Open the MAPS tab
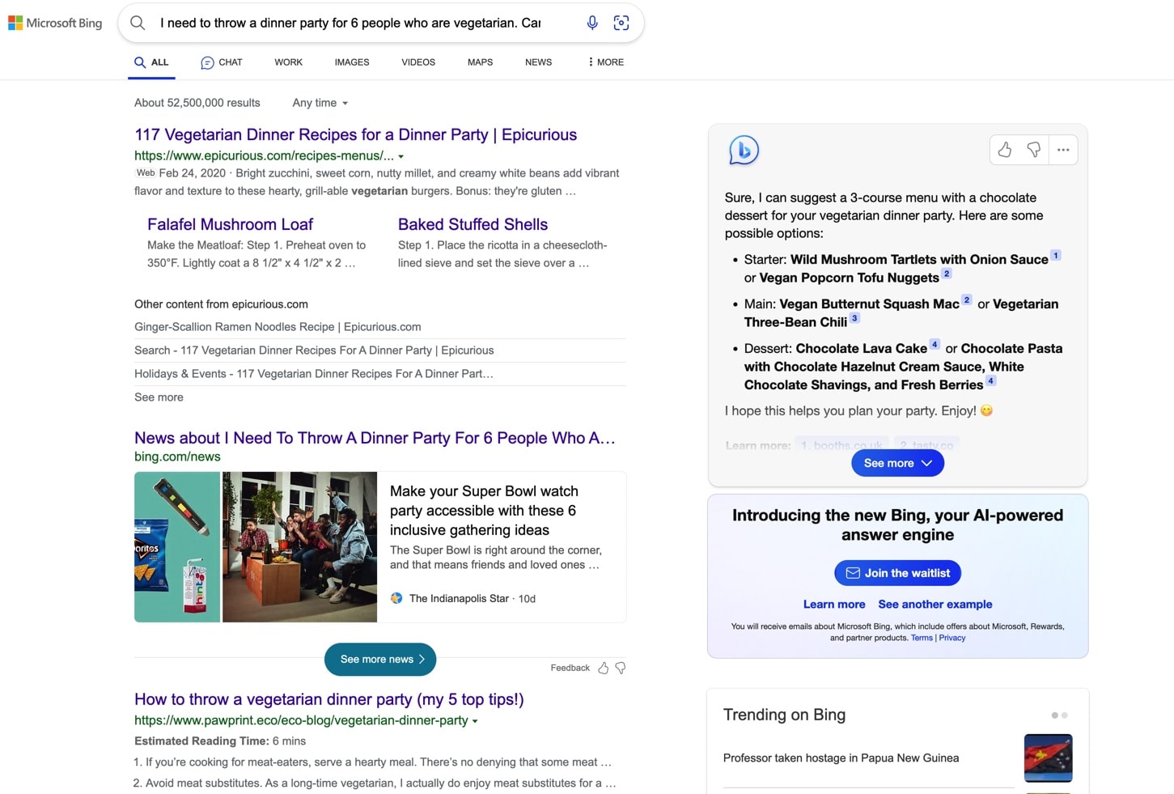 (x=480, y=62)
